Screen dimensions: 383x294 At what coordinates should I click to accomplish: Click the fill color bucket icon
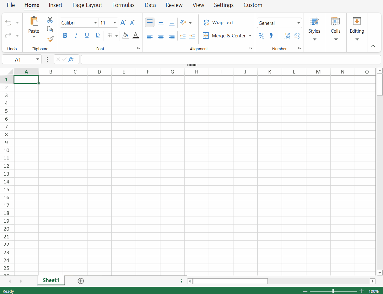[x=125, y=35]
